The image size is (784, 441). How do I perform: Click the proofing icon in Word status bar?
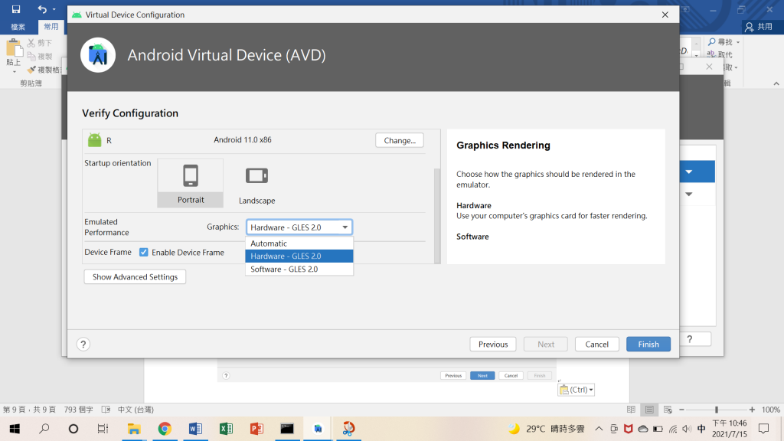tap(106, 410)
